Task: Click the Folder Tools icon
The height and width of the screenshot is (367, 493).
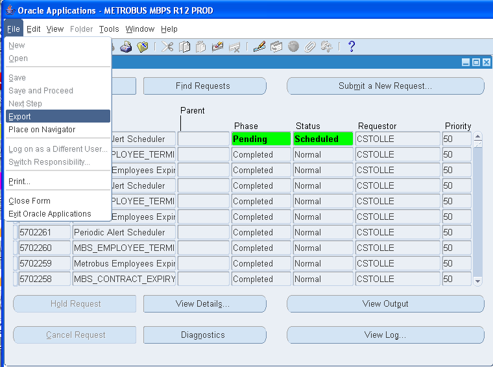Action: tap(326, 47)
